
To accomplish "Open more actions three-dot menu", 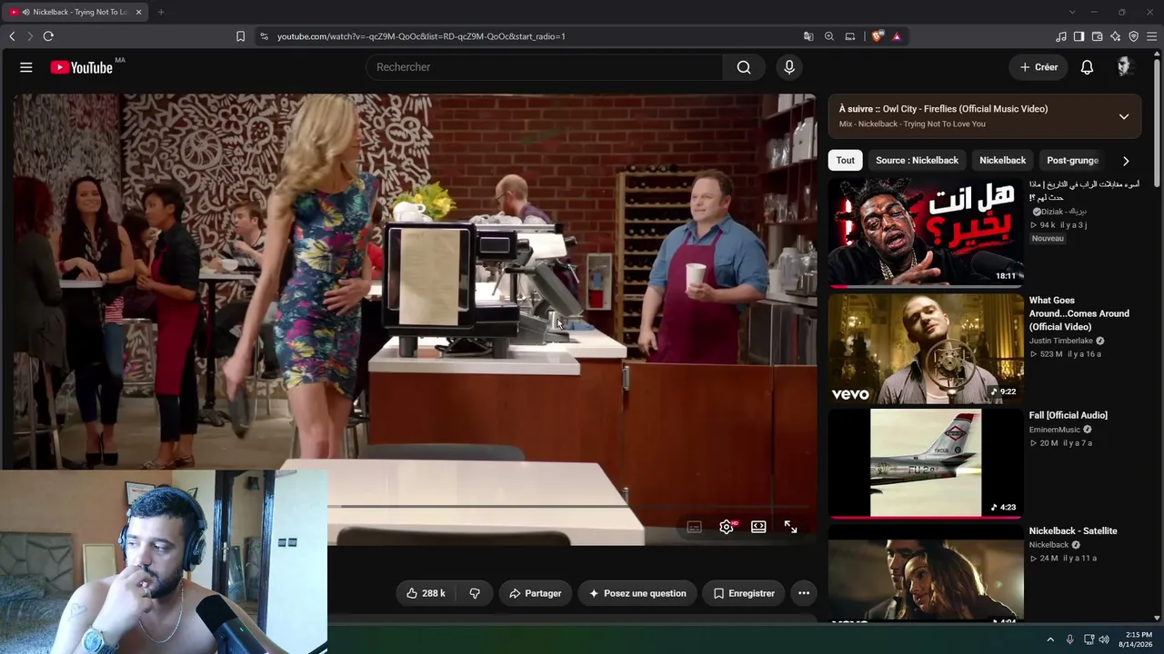I will click(x=804, y=593).
